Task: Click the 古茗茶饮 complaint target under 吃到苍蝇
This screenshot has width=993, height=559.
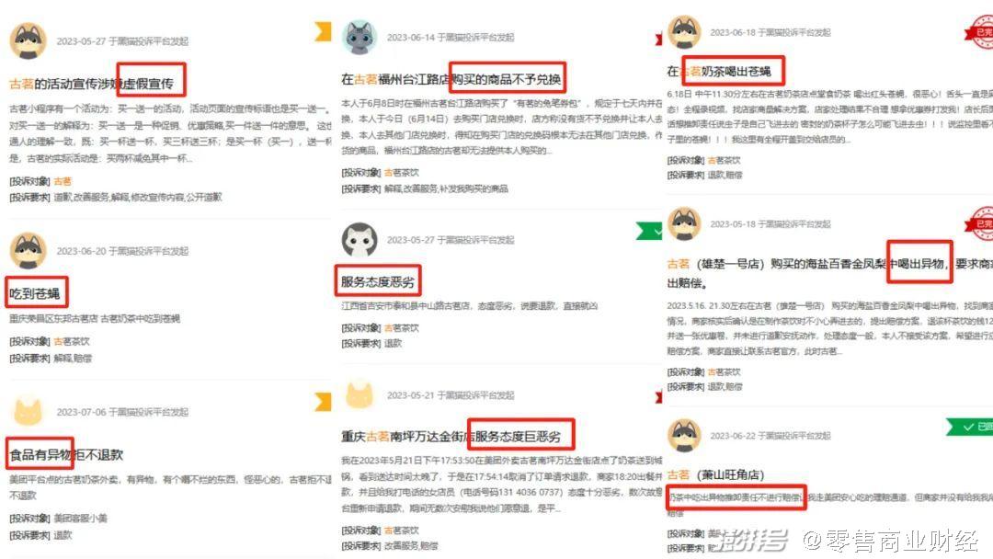Action: (72, 341)
